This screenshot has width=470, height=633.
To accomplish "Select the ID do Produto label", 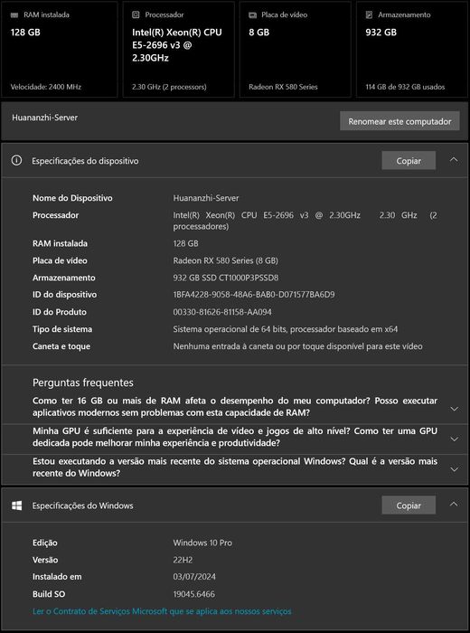I will click(60, 312).
